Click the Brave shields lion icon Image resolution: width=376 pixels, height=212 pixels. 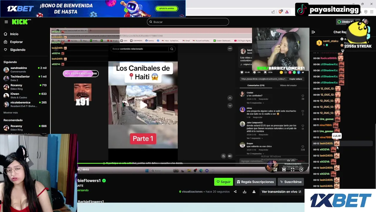coord(280,12)
